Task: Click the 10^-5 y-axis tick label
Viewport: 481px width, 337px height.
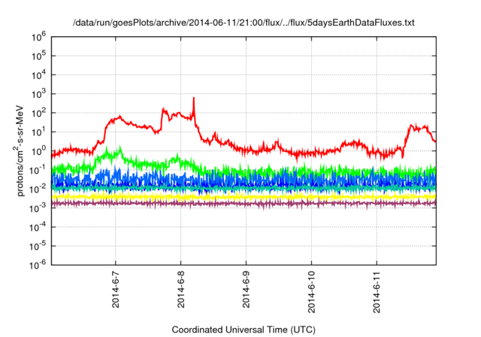Action: pyautogui.click(x=38, y=246)
